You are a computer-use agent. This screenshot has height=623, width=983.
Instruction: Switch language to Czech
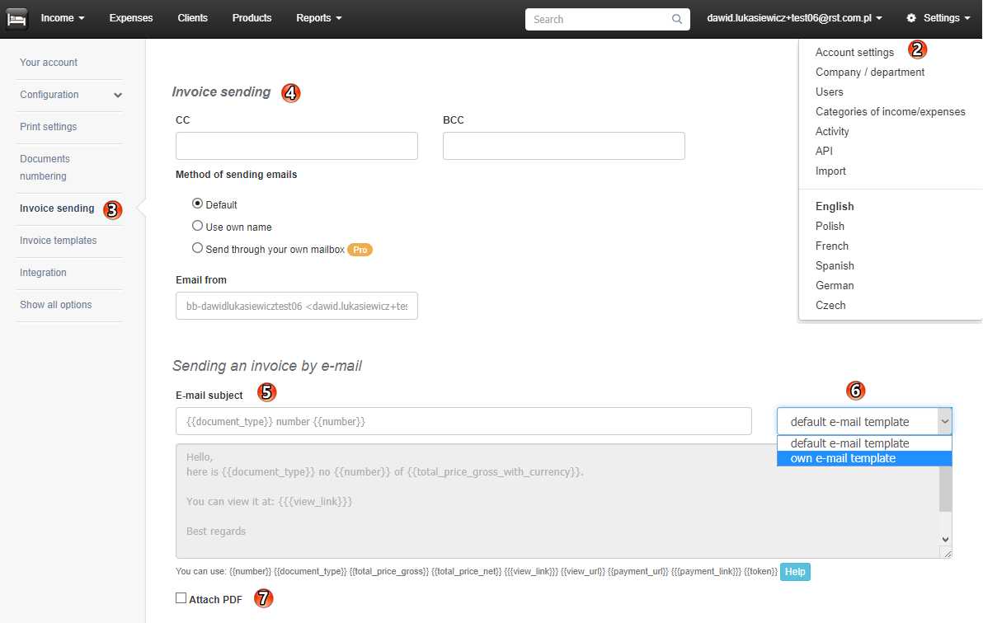click(830, 305)
